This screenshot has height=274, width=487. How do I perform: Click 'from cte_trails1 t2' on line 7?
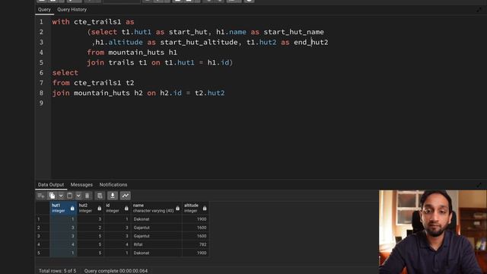[93, 83]
